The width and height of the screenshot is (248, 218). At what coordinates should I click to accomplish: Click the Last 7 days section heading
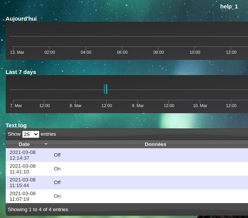(21, 72)
